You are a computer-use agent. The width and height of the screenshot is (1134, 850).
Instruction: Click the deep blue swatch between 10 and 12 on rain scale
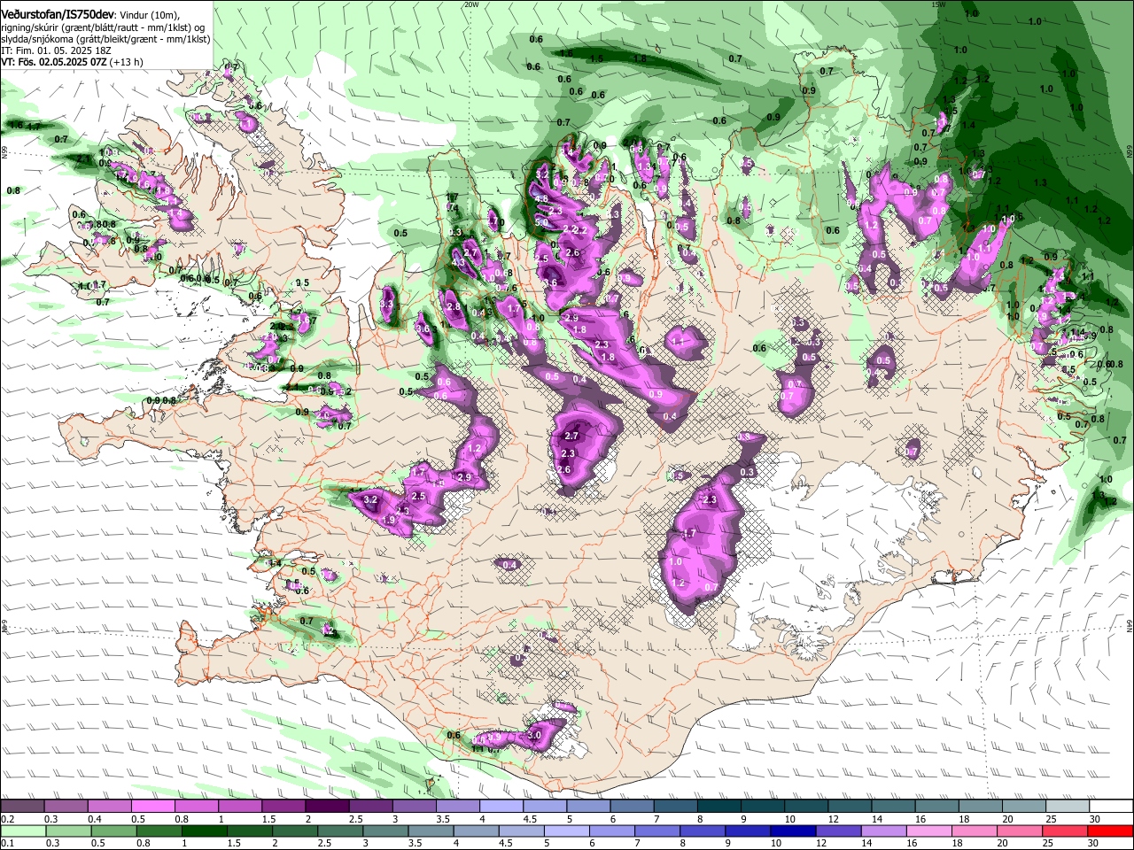[792, 831]
